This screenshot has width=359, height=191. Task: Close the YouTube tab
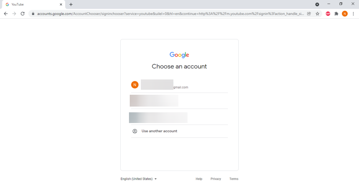[x=61, y=5]
